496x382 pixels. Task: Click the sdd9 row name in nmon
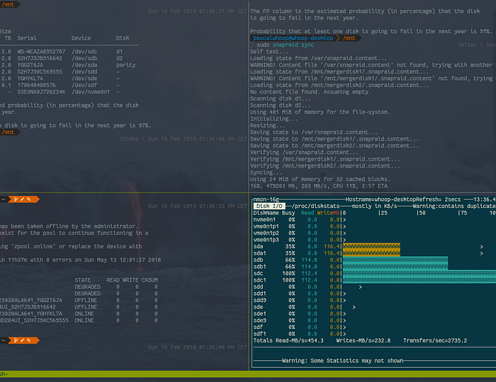(x=260, y=300)
